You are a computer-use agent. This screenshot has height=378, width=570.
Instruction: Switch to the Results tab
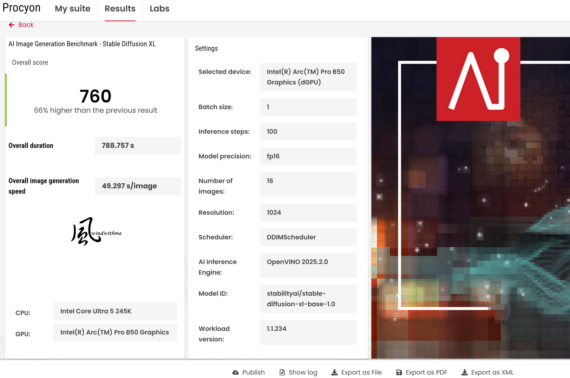click(x=120, y=9)
